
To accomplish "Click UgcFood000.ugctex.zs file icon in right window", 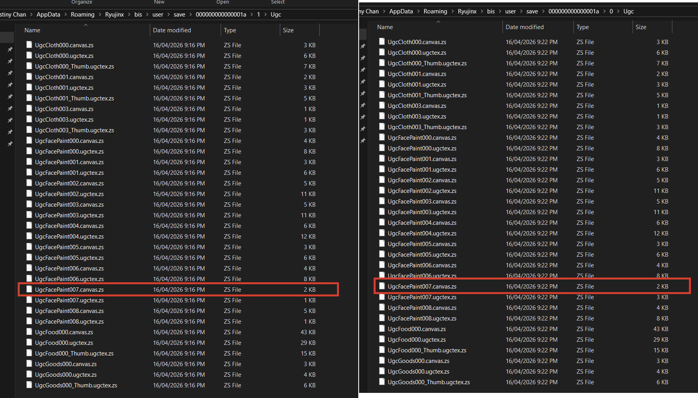I will pos(382,339).
